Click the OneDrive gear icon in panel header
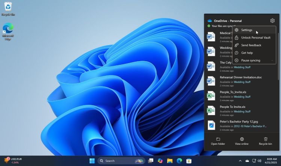 272,21
